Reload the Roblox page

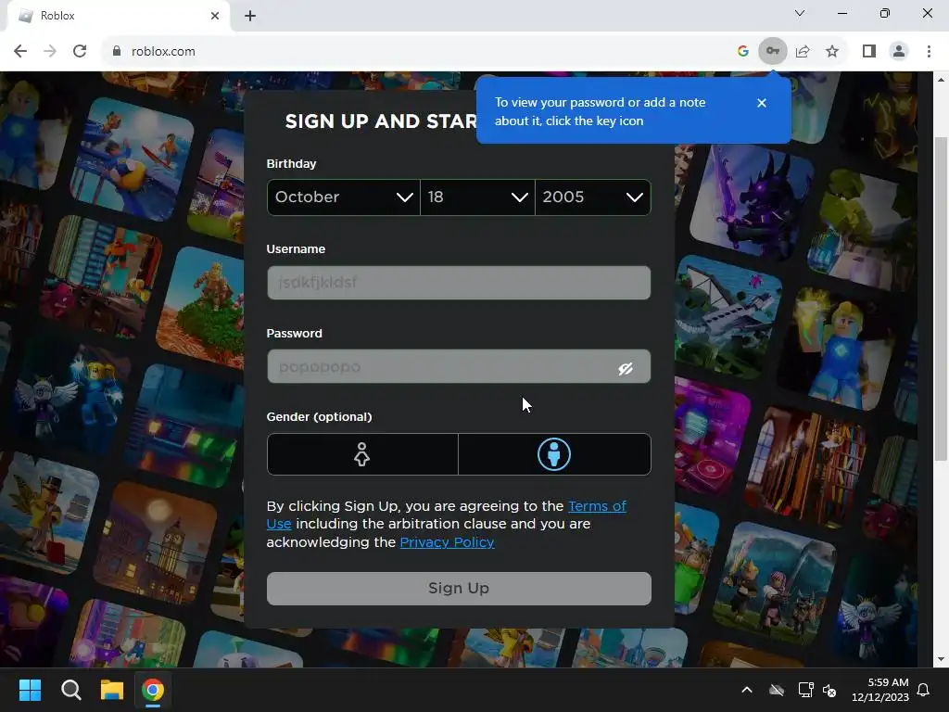coord(80,52)
